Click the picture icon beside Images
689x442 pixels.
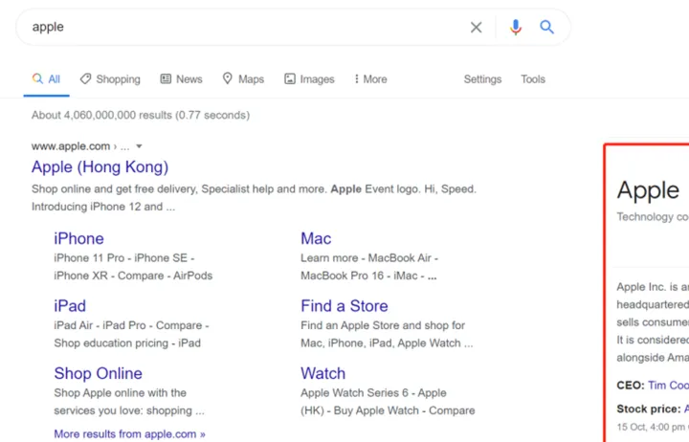290,78
